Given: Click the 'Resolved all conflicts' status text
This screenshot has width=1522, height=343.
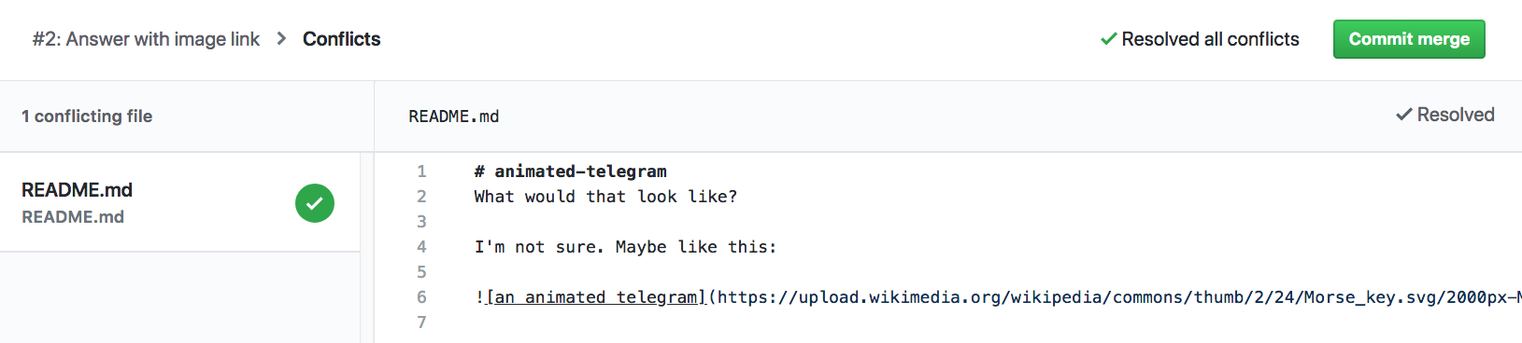Looking at the screenshot, I should pyautogui.click(x=1210, y=39).
